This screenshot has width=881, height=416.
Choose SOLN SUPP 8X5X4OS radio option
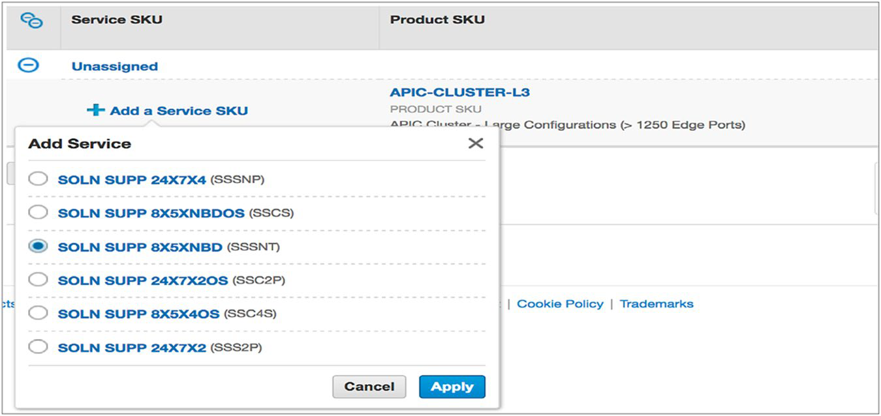[x=39, y=314]
